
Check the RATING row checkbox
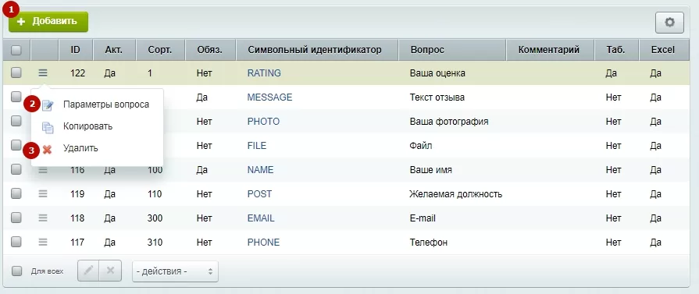pos(16,73)
